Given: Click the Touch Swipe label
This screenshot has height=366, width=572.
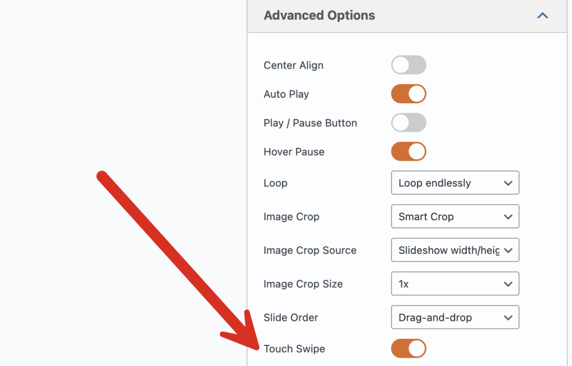Looking at the screenshot, I should [294, 349].
